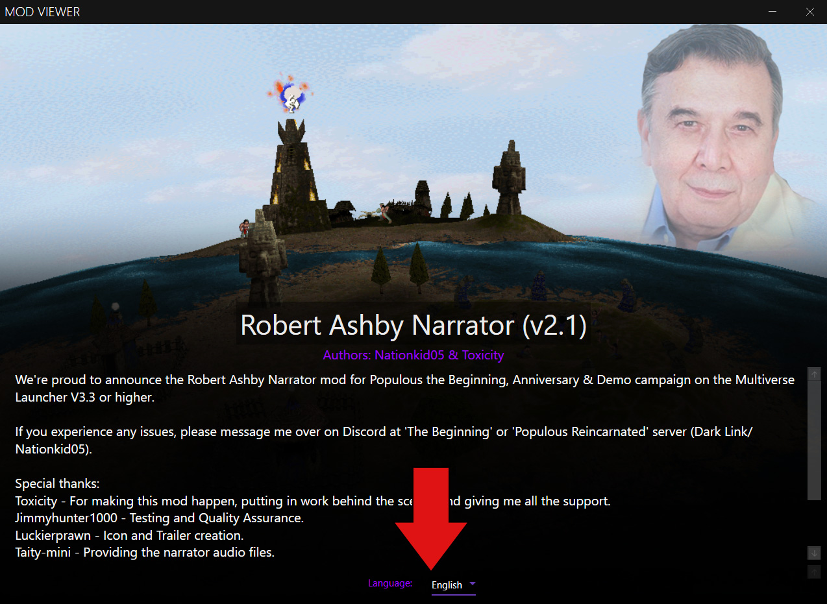Click the portrait photo of Robert Ashby
The height and width of the screenshot is (604, 827).
point(714,139)
